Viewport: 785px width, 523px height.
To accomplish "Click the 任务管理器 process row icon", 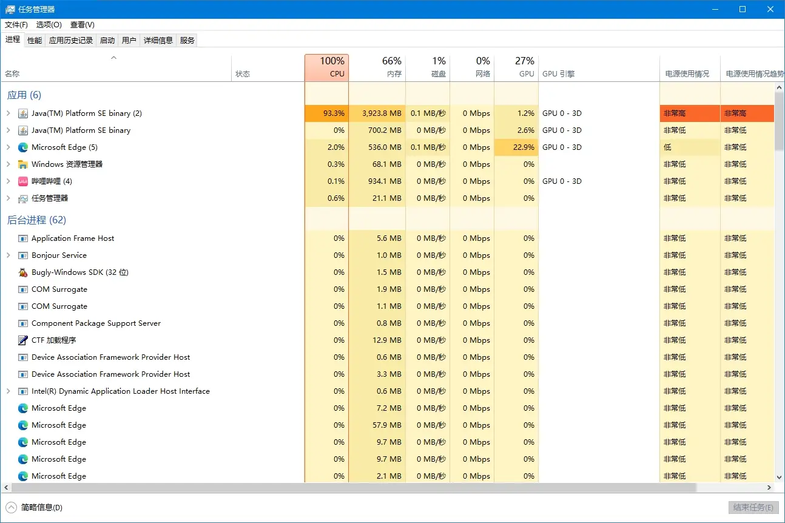I will (23, 198).
